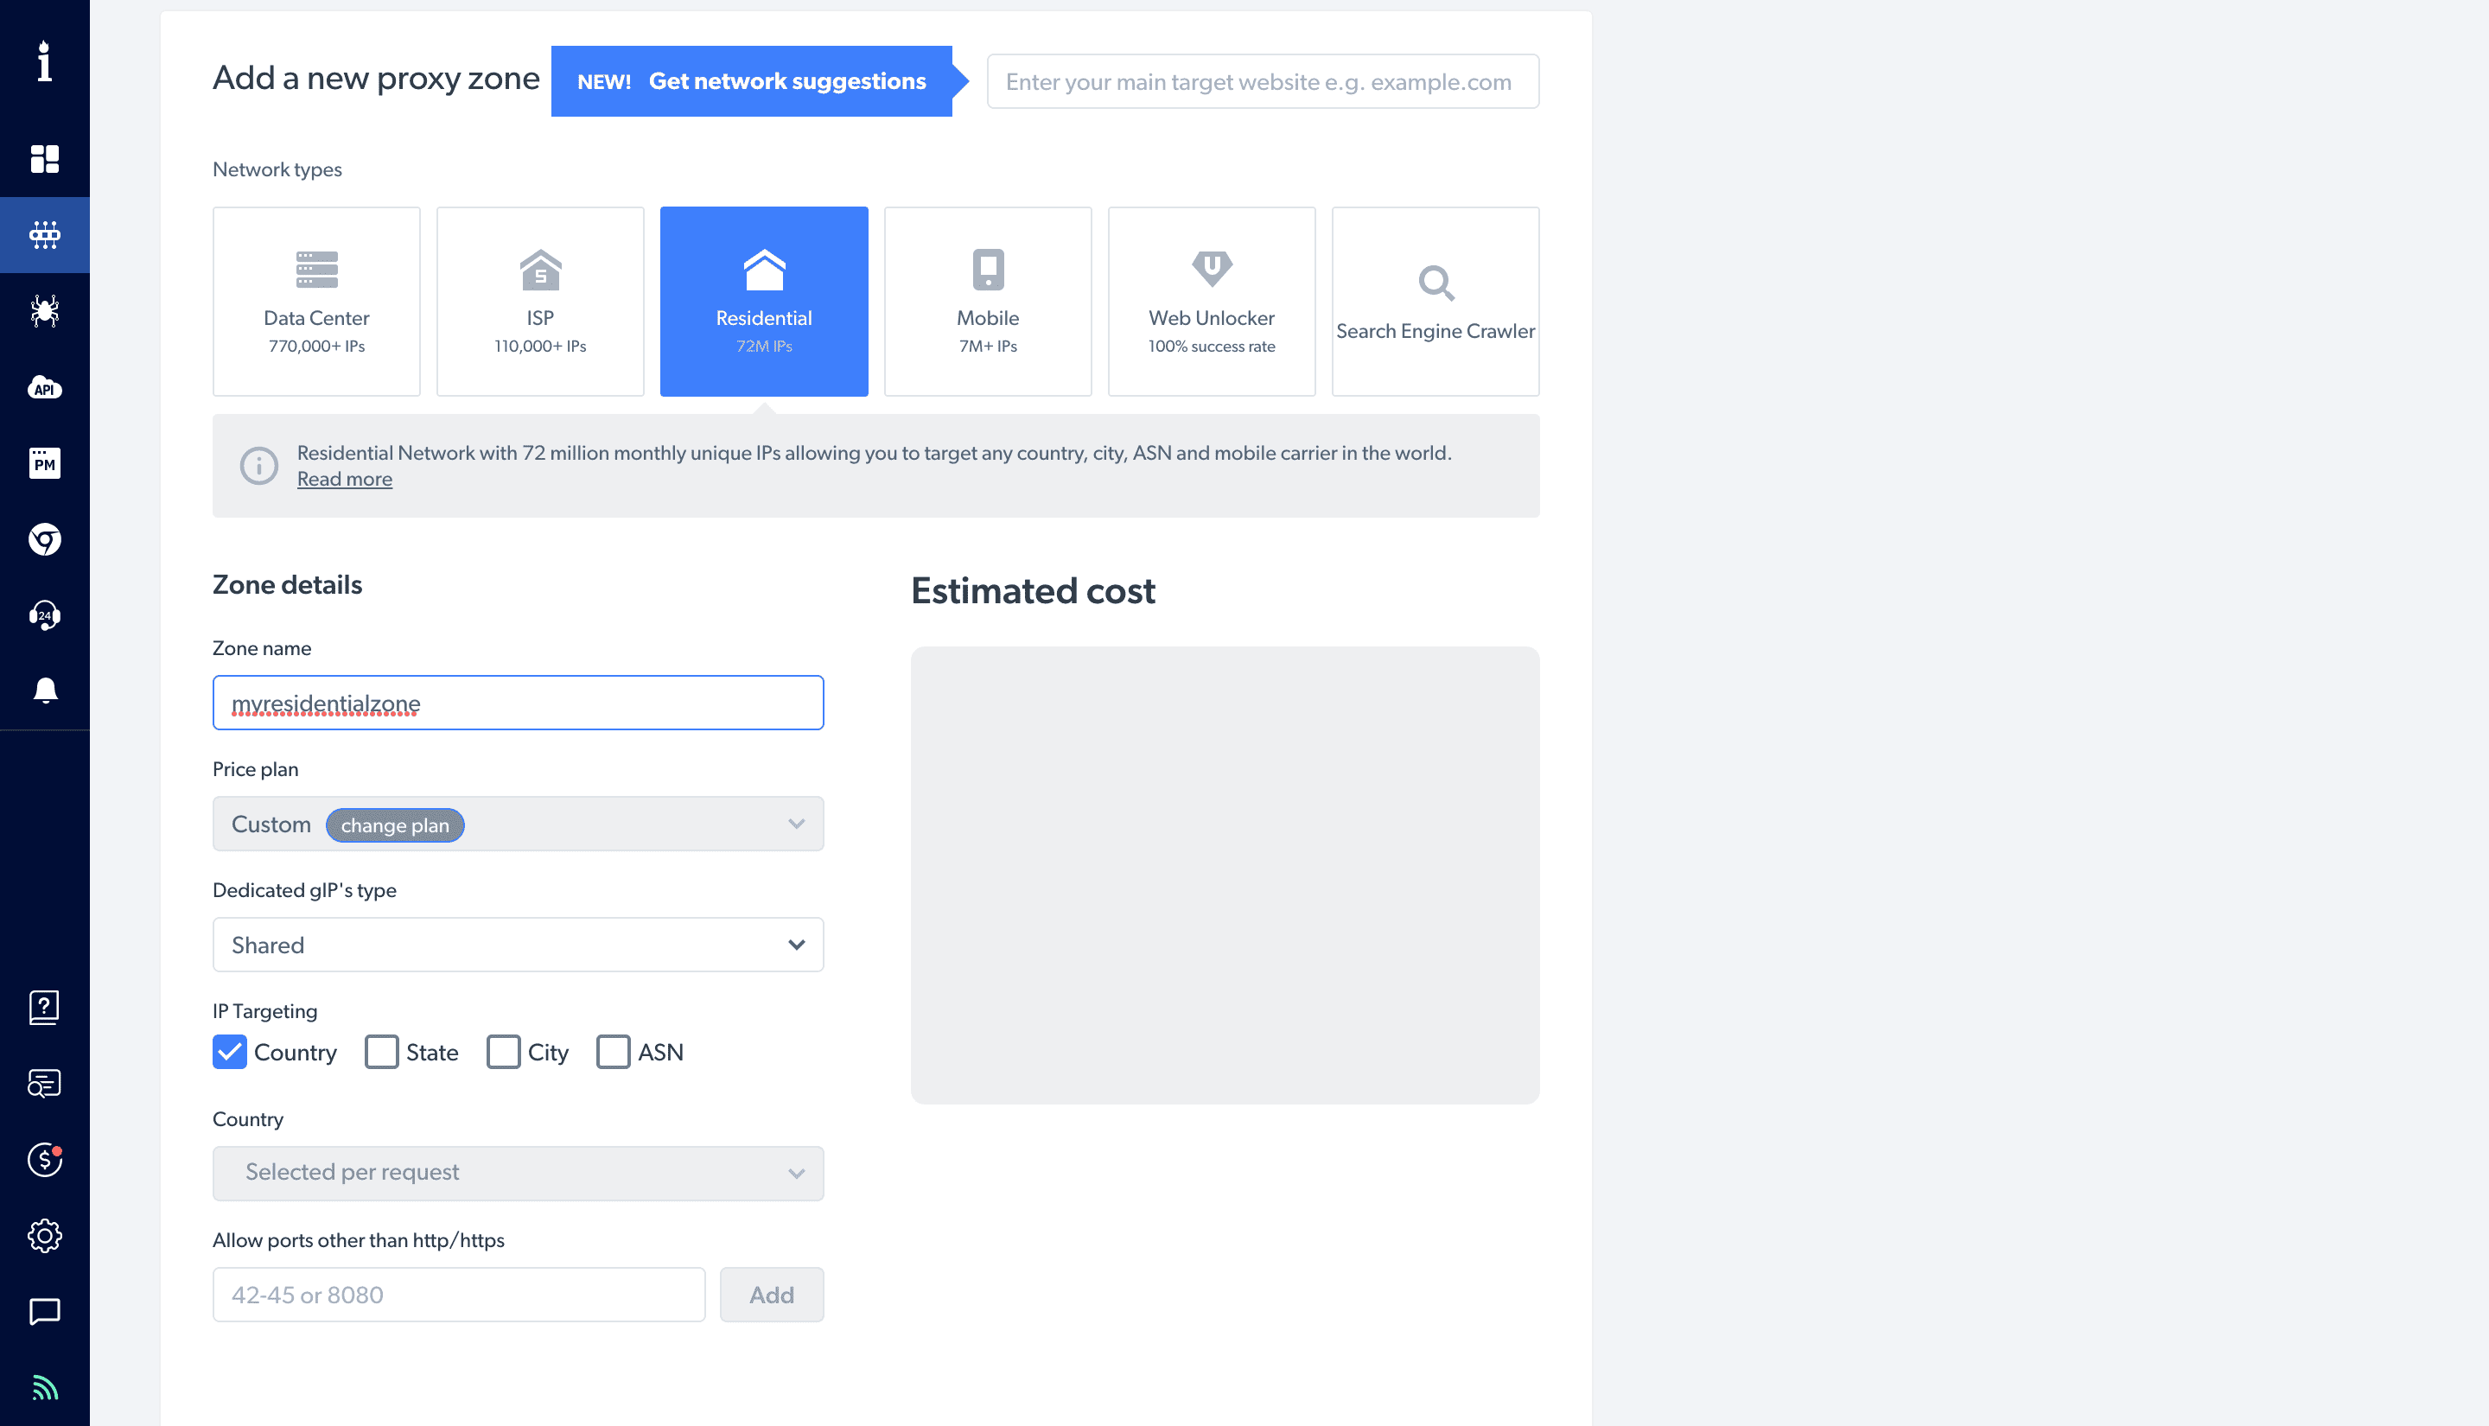Enable the State targeting checkbox
Viewport: 2489px width, 1426px height.
(x=381, y=1052)
